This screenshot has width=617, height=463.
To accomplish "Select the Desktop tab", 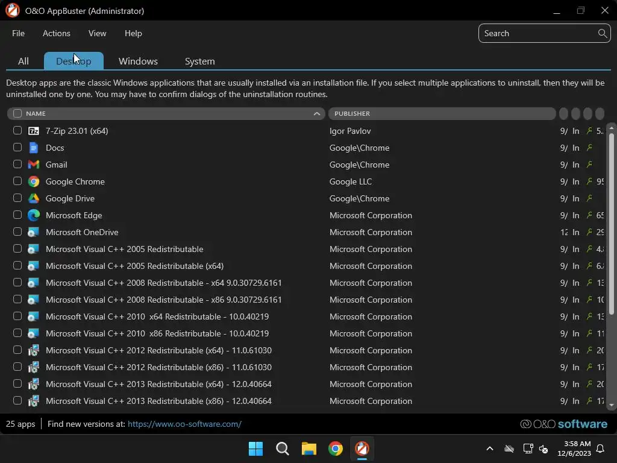I will (x=74, y=61).
